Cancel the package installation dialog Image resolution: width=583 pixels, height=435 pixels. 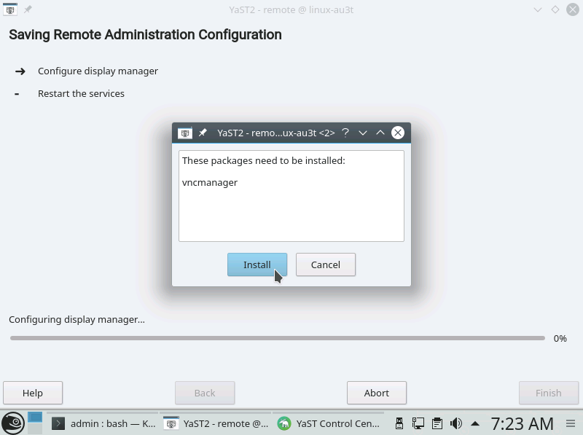tap(325, 264)
